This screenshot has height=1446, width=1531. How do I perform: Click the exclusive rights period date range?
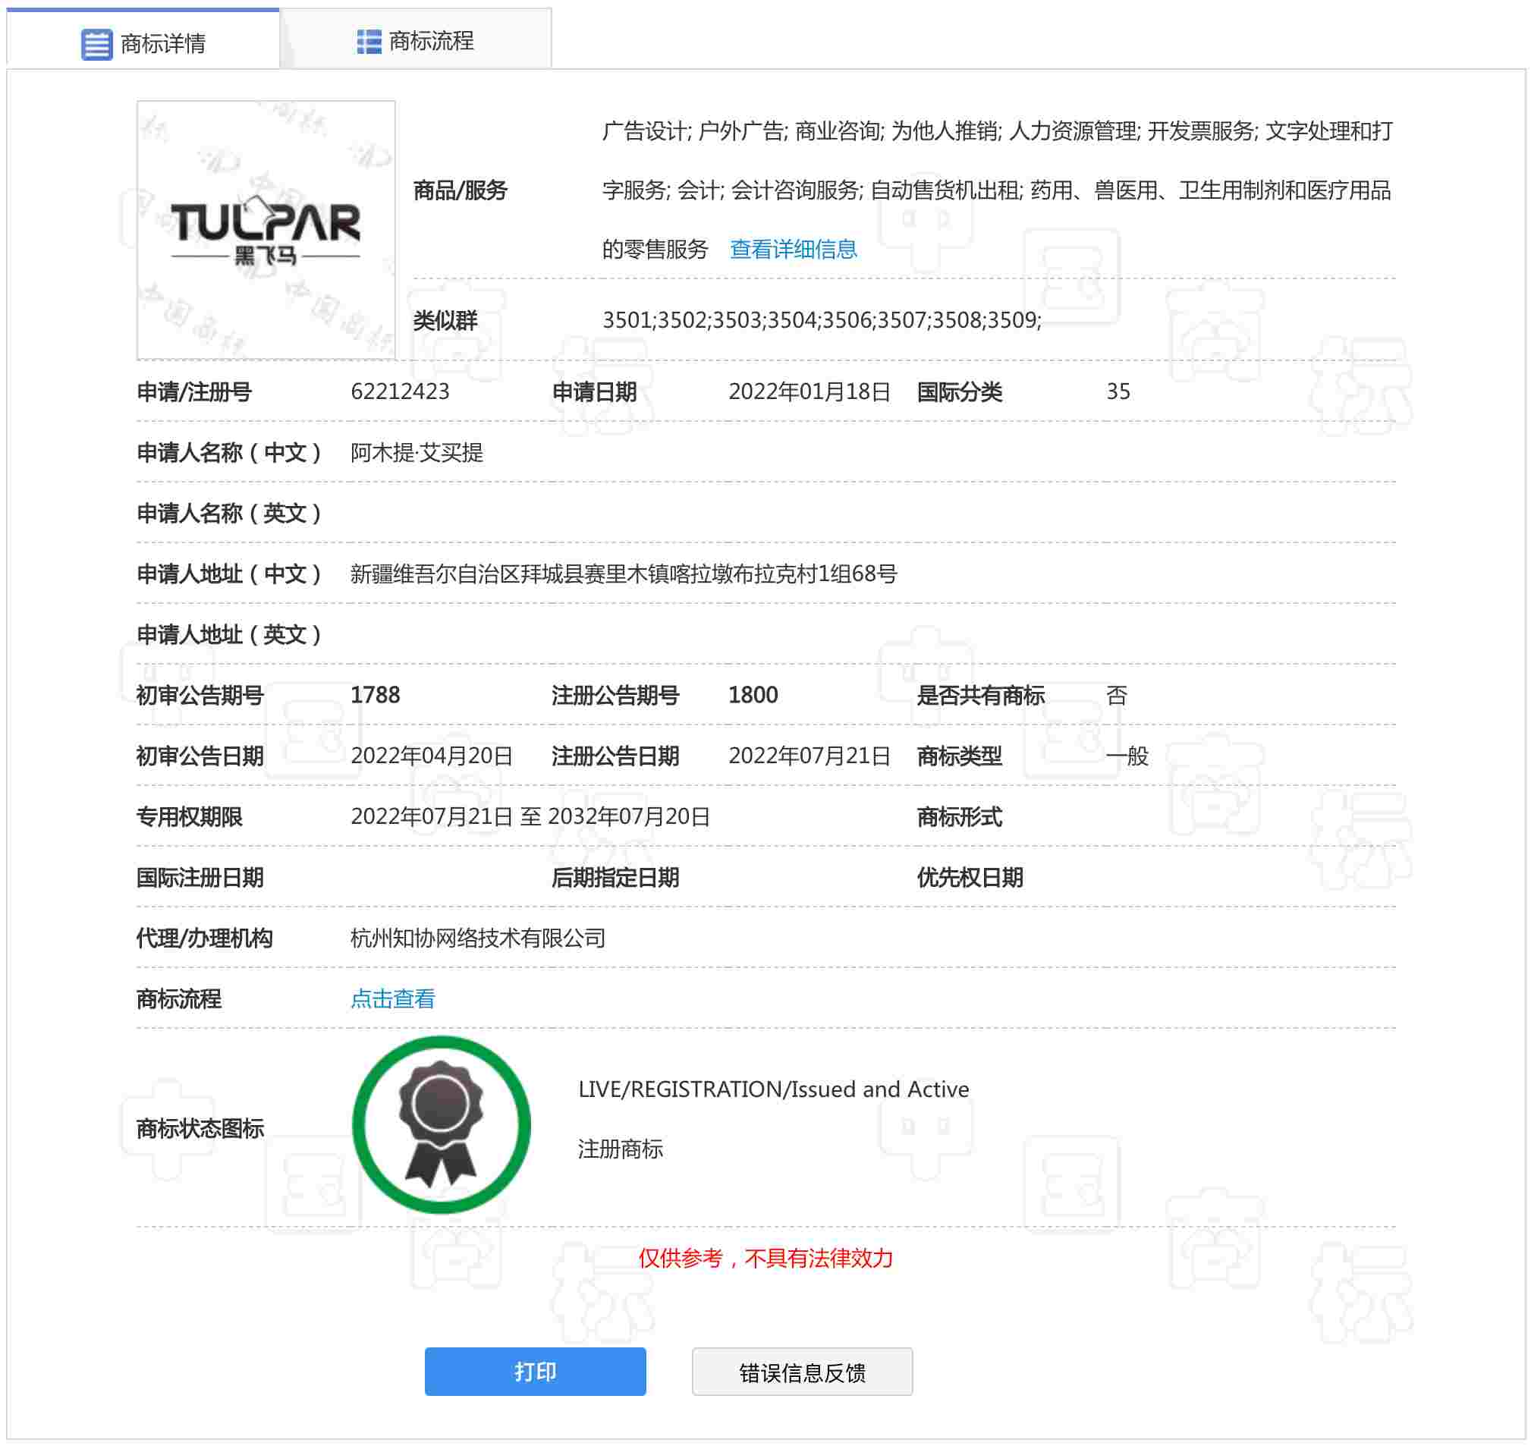(530, 816)
